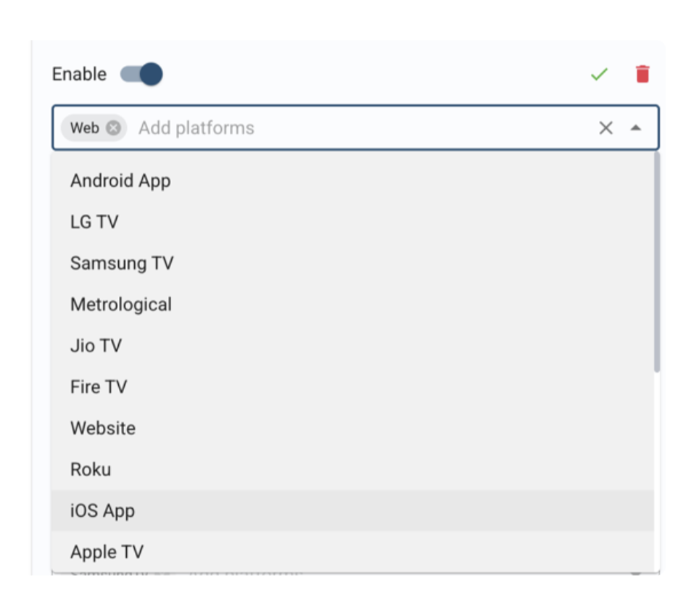The image size is (699, 593).
Task: Remove the Web platform chip
Action: pos(113,128)
